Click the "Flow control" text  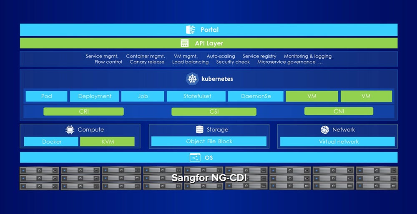click(108, 62)
